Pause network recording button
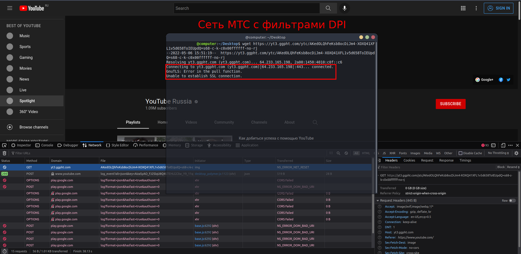Viewport: 521px width, 254px height. (331, 153)
